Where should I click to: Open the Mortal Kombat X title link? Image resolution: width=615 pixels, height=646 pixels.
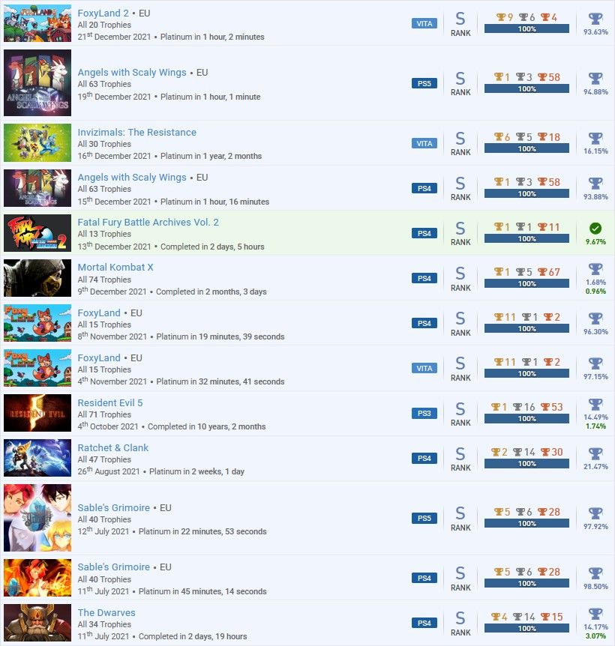click(x=115, y=267)
